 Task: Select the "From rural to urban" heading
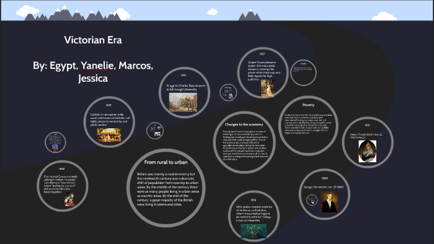pyautogui.click(x=166, y=162)
